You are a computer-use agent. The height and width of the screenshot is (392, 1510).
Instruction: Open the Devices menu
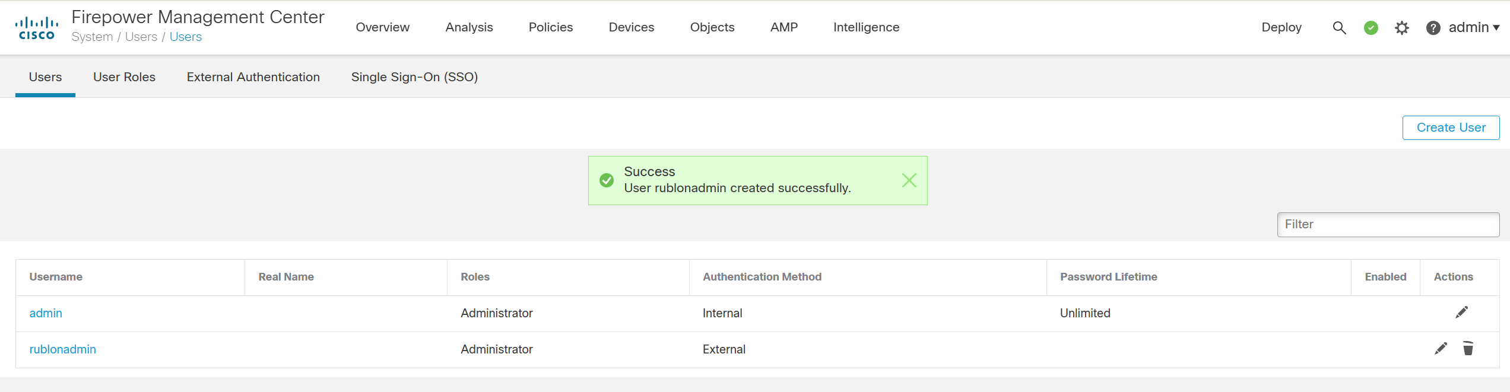tap(631, 27)
